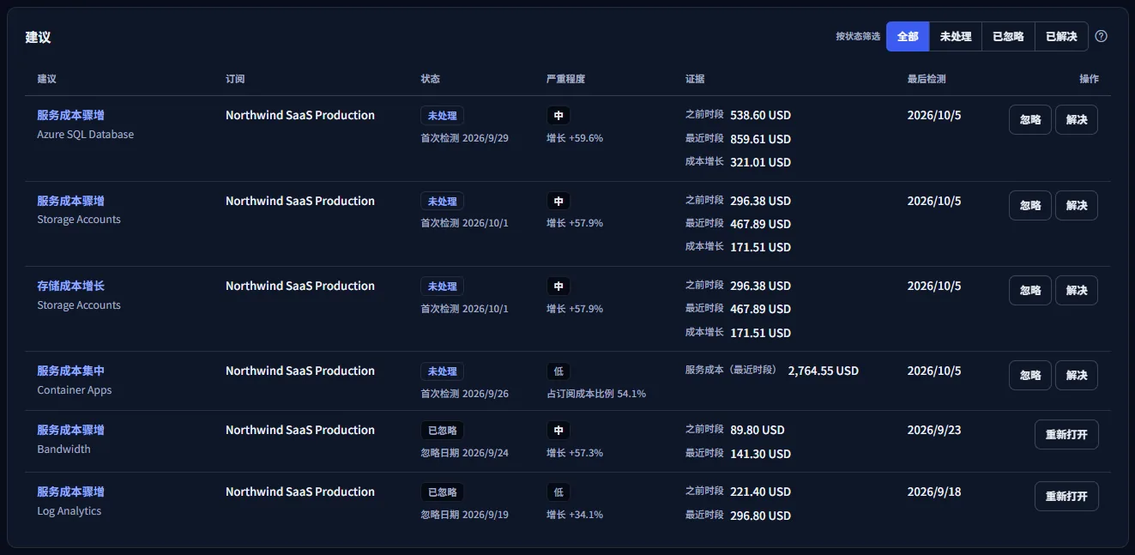Click 占订阅成本比例 54.1% text
Viewport: 1135px width, 555px height.
pos(596,394)
